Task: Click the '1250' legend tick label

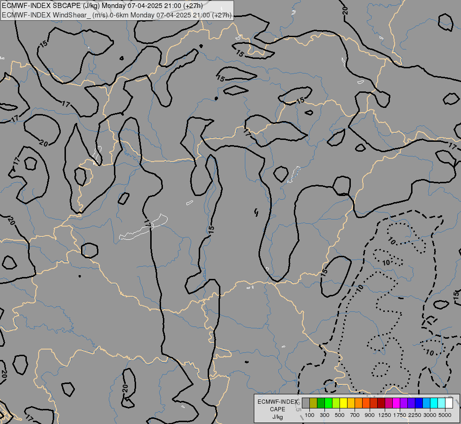Action: 385,415
